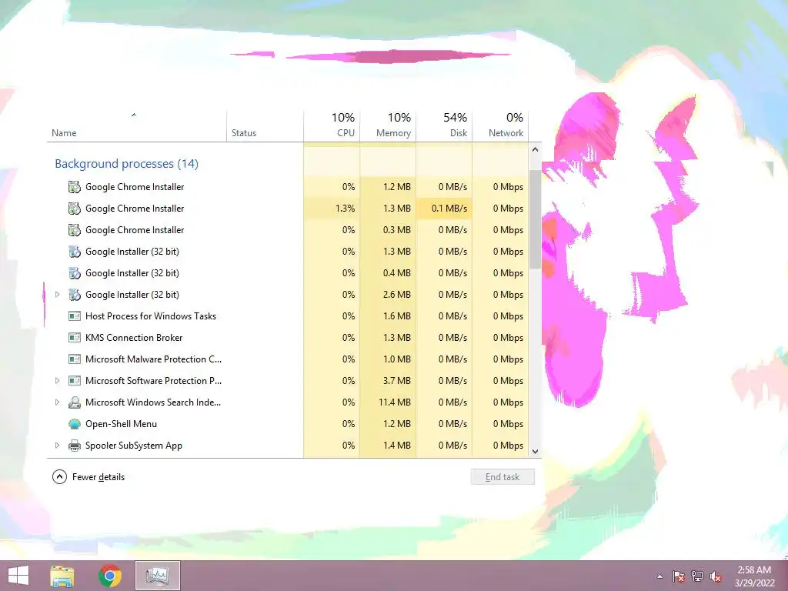
Task: Click the Fewer details label
Action: pos(98,477)
